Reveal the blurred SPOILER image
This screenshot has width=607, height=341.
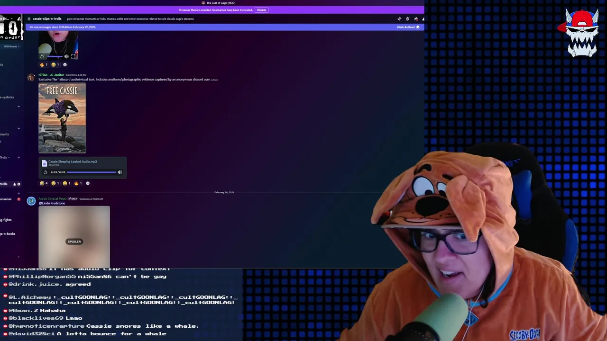(x=74, y=237)
